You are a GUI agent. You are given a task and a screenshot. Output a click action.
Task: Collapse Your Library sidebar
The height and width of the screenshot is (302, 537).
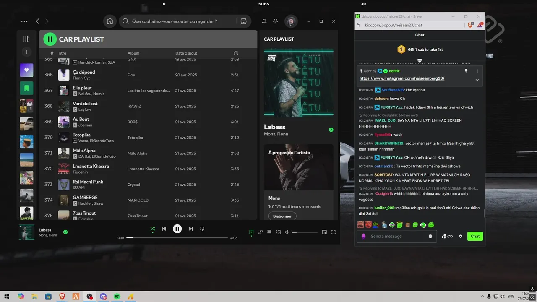[x=26, y=39]
